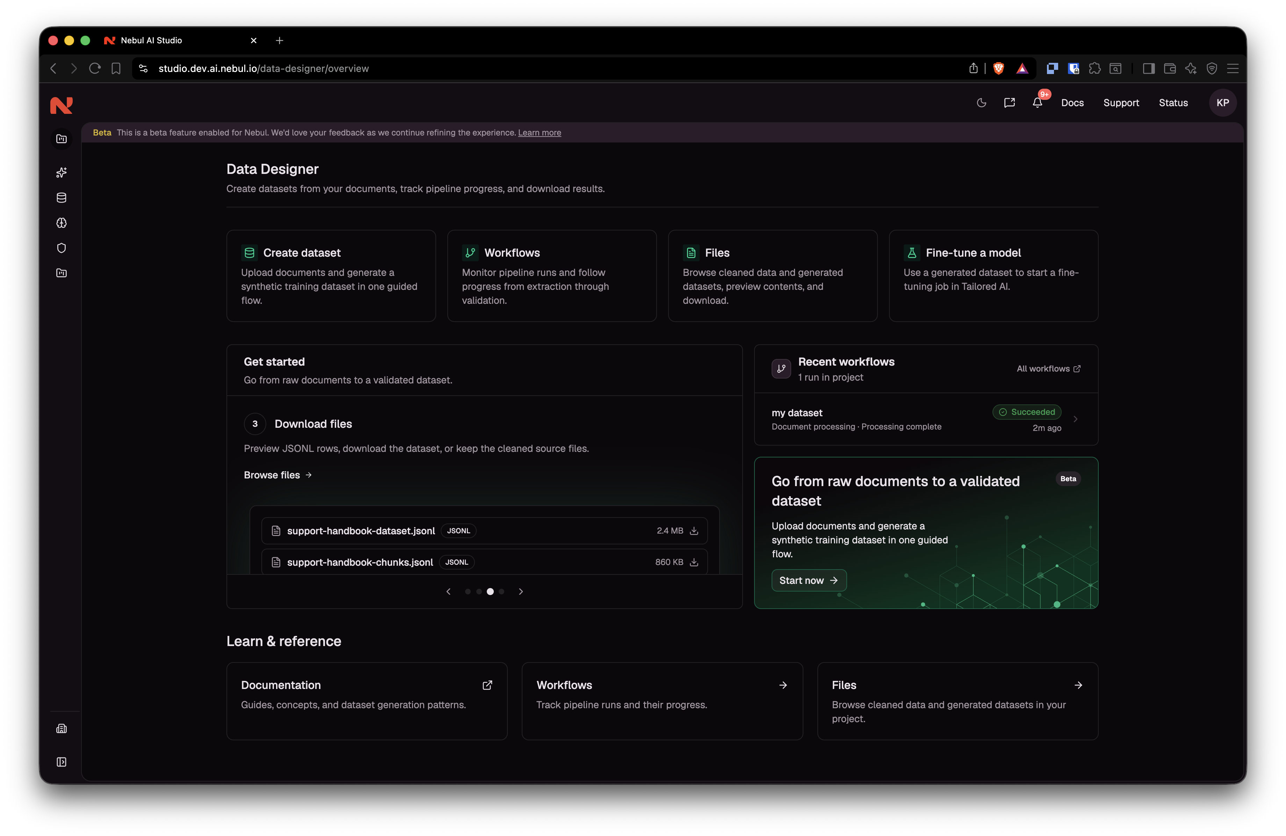Click the sparkles icon in left sidebar
Screen dimensions: 1286x836
[62, 173]
